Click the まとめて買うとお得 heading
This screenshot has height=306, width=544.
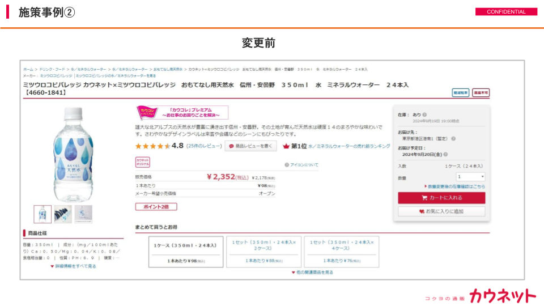(x=156, y=227)
